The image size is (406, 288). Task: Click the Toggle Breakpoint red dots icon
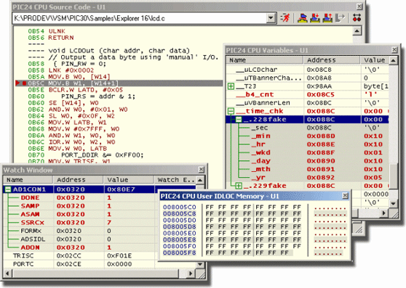click(357, 18)
